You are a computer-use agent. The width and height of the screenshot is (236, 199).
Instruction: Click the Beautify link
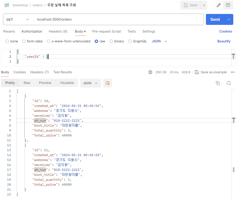click(x=224, y=41)
